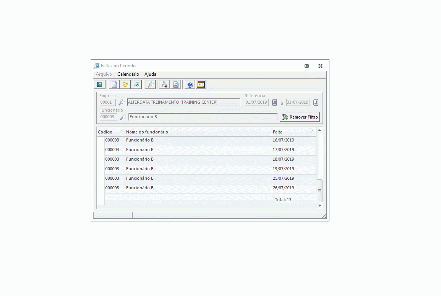441x296 pixels.
Task: Maximize the Faltas no Período window
Action: tap(306, 66)
